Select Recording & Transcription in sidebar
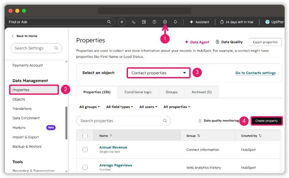The height and width of the screenshot is (178, 289). tap(33, 171)
